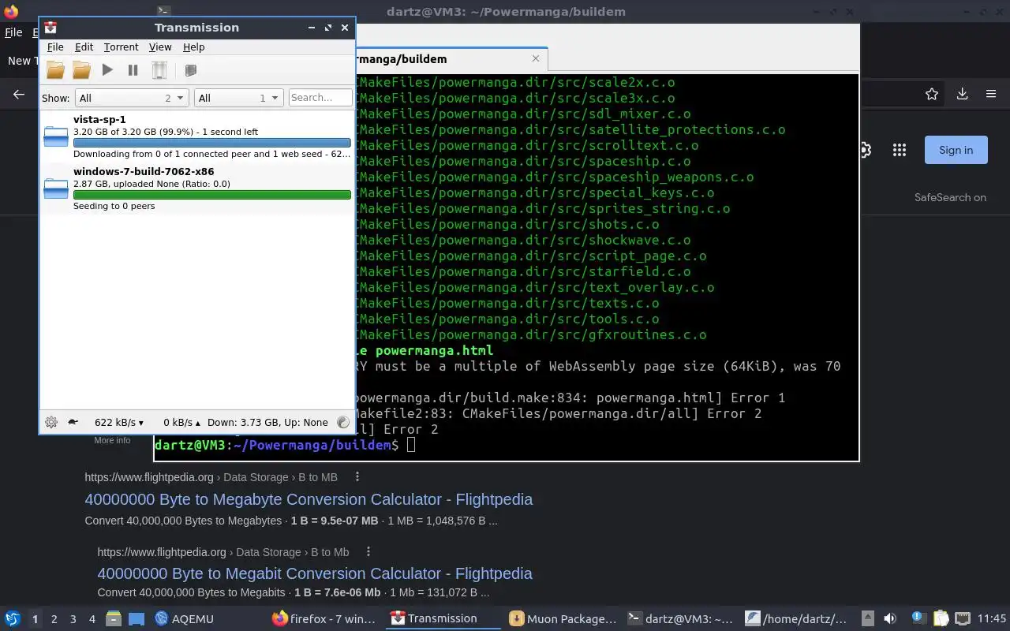
Task: Switch to workspace 4
Action: [92, 619]
